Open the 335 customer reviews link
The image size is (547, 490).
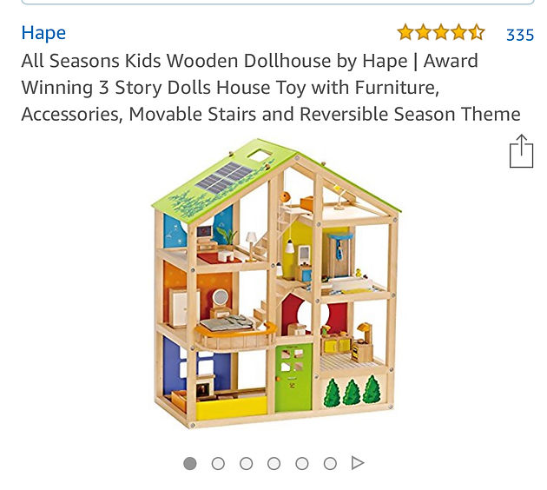(x=520, y=35)
